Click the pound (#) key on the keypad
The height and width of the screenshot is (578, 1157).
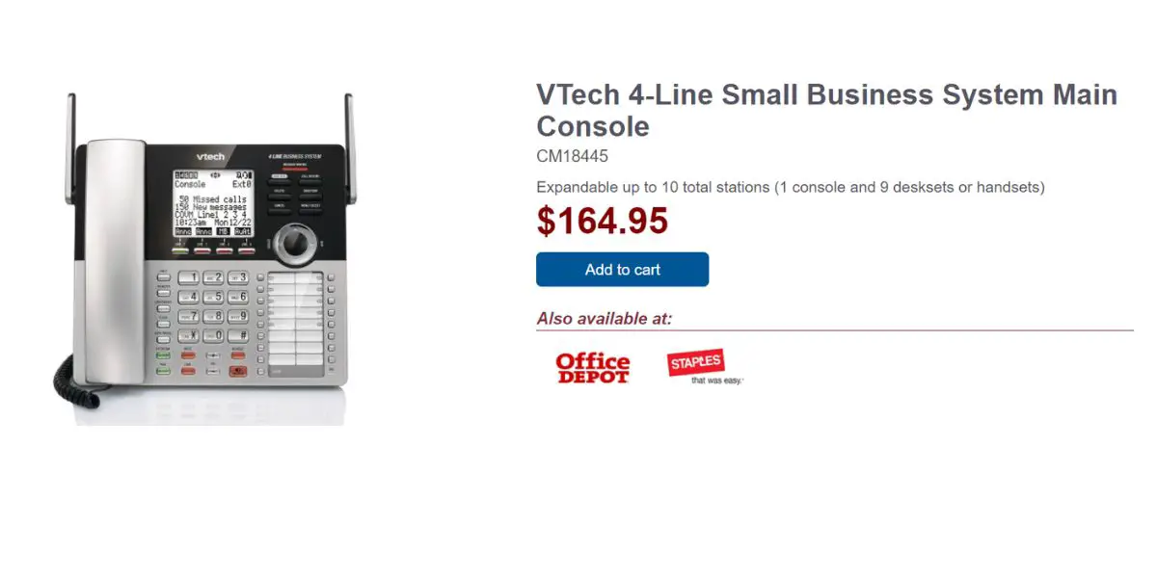[238, 335]
